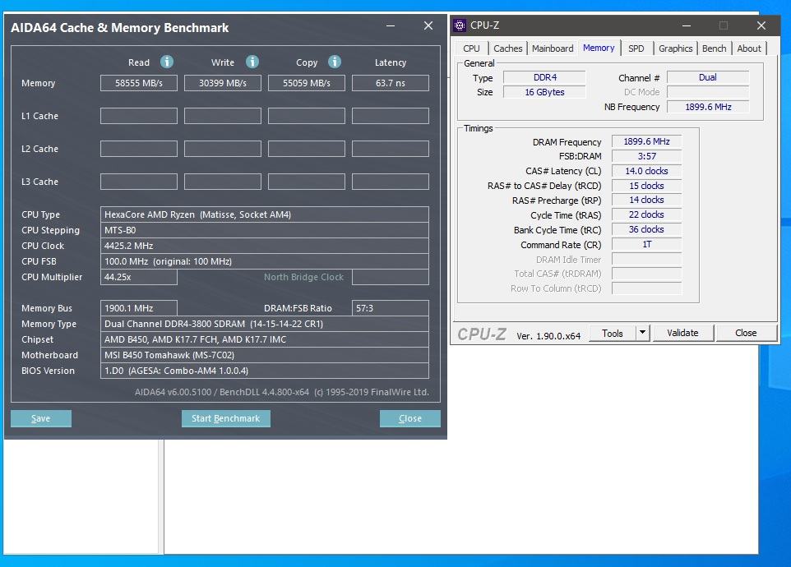Click the CPU Multiplier value 44.25x
The height and width of the screenshot is (567, 791).
[x=139, y=277]
